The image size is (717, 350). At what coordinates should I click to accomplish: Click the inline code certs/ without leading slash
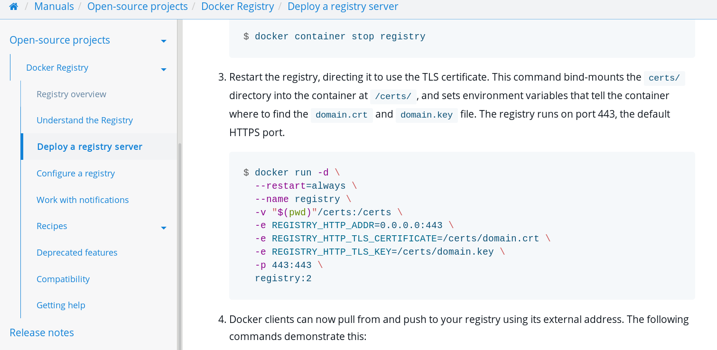click(664, 78)
